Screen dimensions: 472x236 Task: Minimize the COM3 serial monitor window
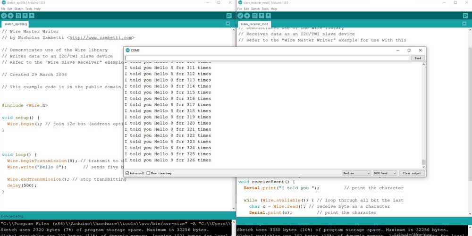point(397,51)
